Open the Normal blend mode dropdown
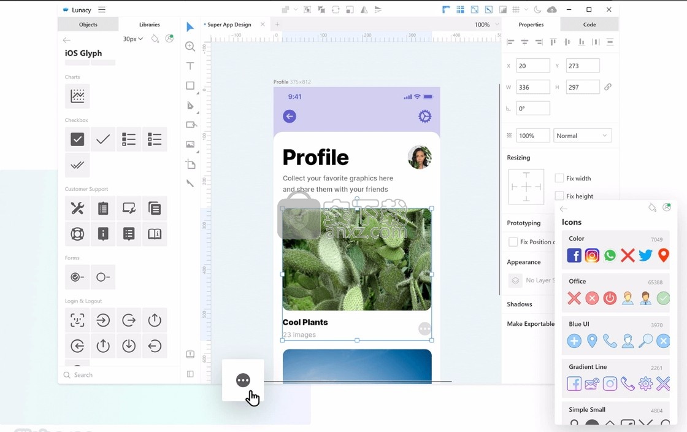This screenshot has height=432, width=687. tap(582, 136)
